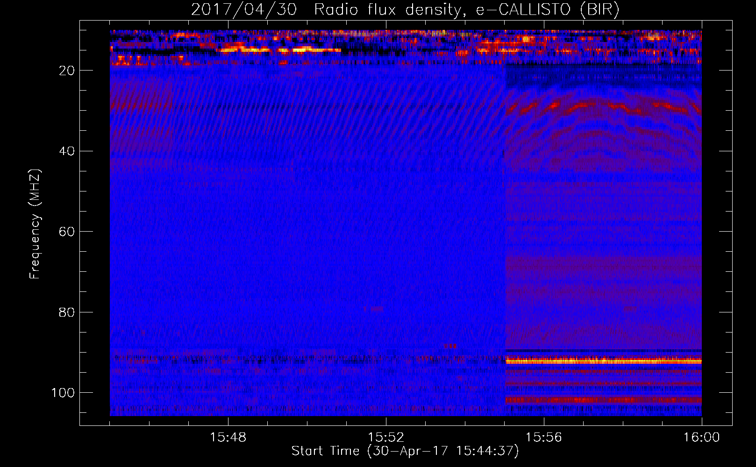The width and height of the screenshot is (756, 467).
Task: Click the 15:48 time tick label
Action: (x=228, y=437)
